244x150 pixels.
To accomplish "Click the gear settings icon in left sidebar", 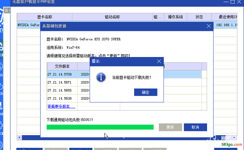I will (x=1, y=47).
